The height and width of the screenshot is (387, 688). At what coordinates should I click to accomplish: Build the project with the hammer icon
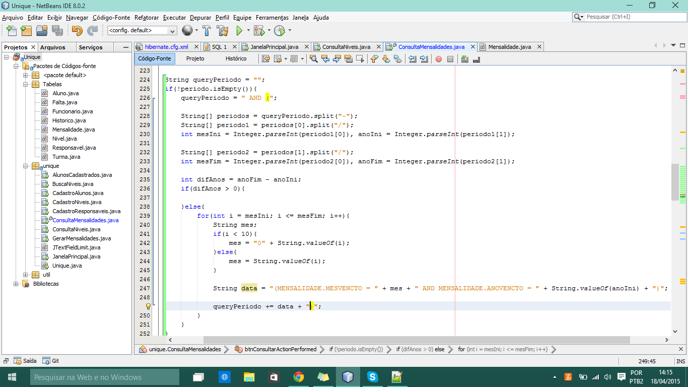[207, 31]
